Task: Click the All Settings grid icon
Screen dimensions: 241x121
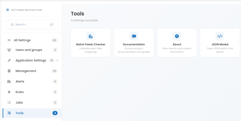Action: point(9,40)
